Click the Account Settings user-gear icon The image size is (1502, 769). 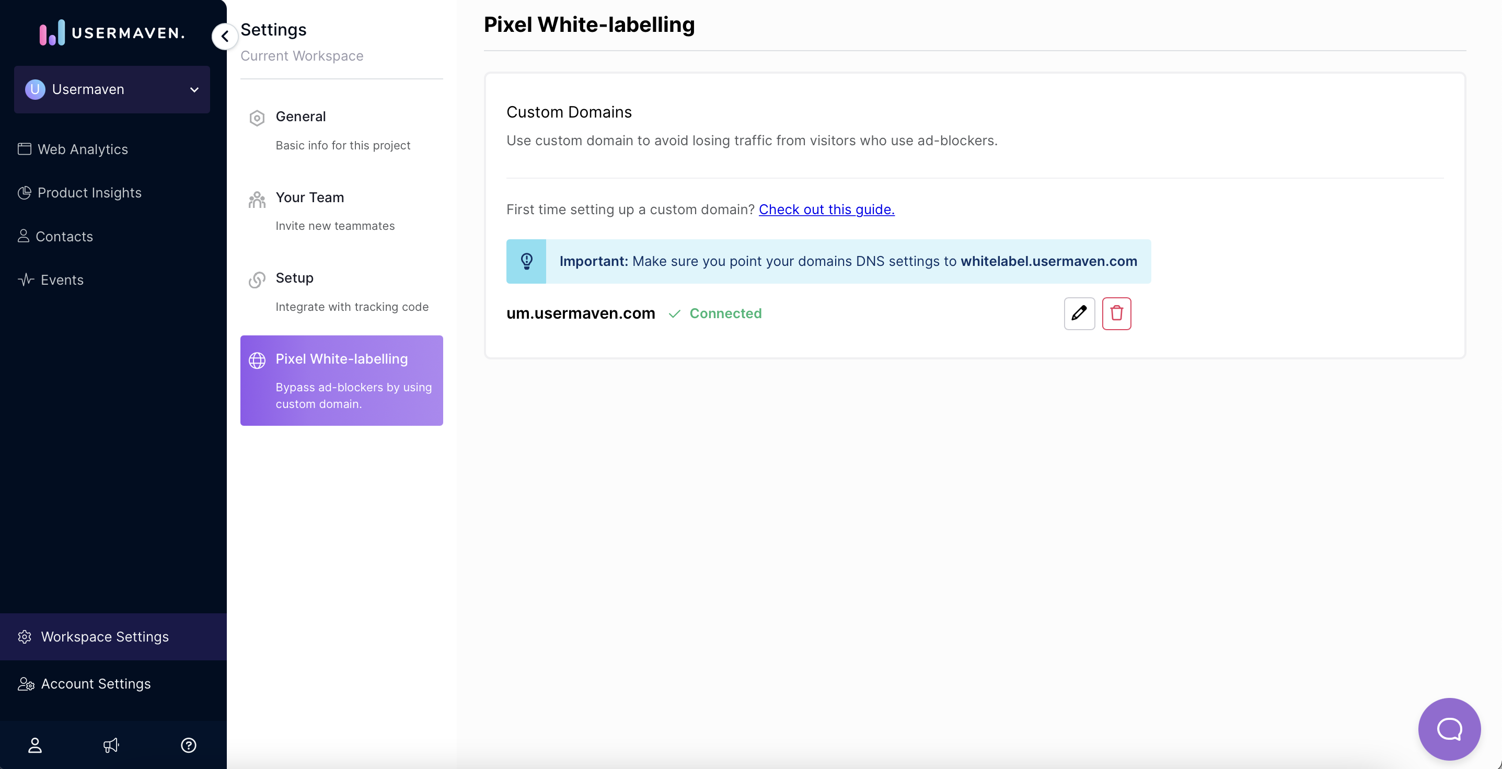26,684
